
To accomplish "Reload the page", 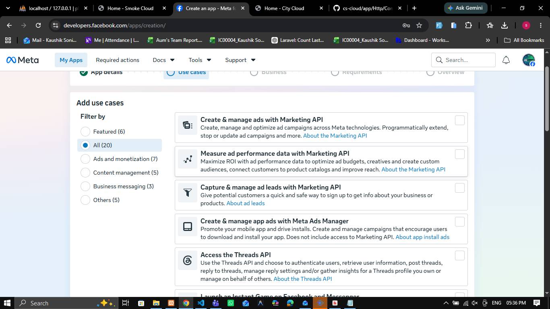I will 38,25.
